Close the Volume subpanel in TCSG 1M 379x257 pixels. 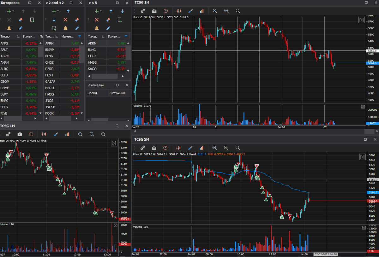point(116,225)
